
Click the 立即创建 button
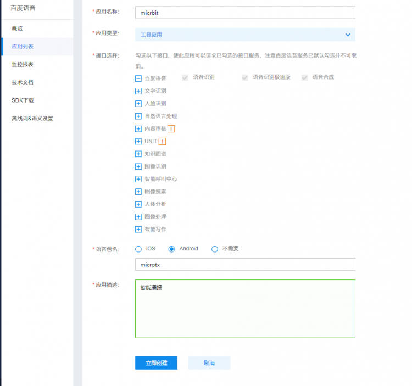(x=157, y=362)
